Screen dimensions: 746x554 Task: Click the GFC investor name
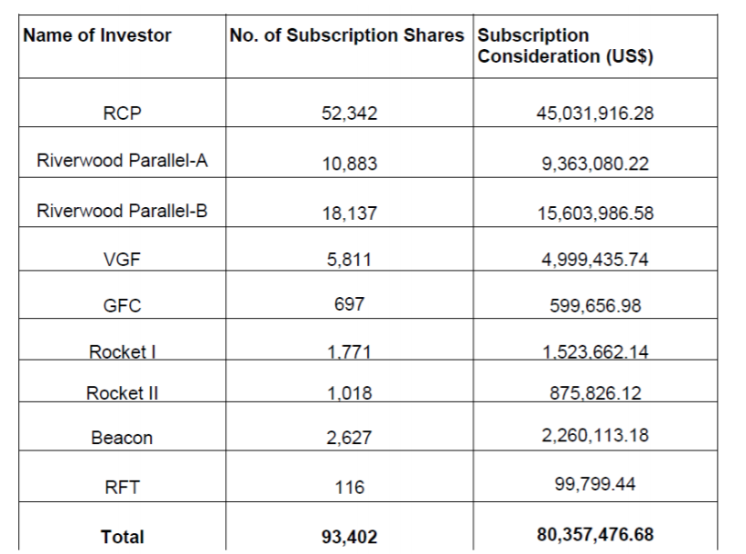(122, 306)
